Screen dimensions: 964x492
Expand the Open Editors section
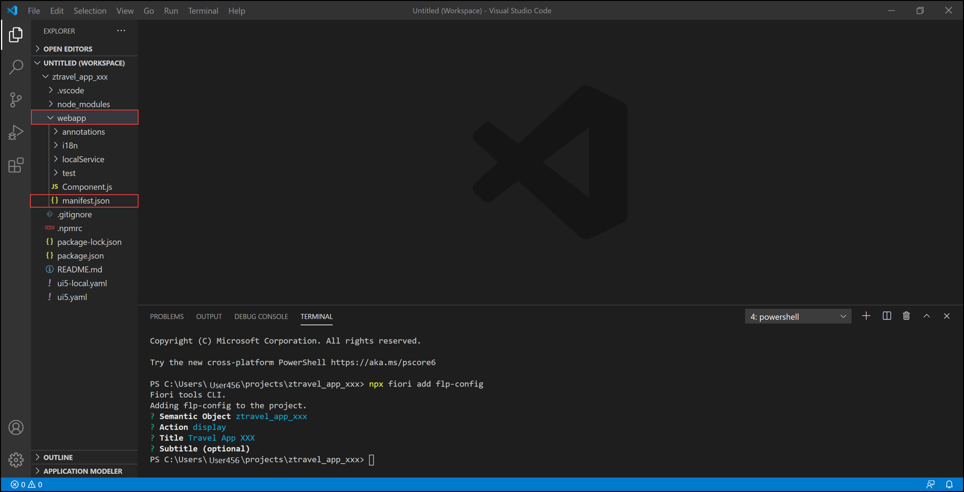pyautogui.click(x=84, y=49)
